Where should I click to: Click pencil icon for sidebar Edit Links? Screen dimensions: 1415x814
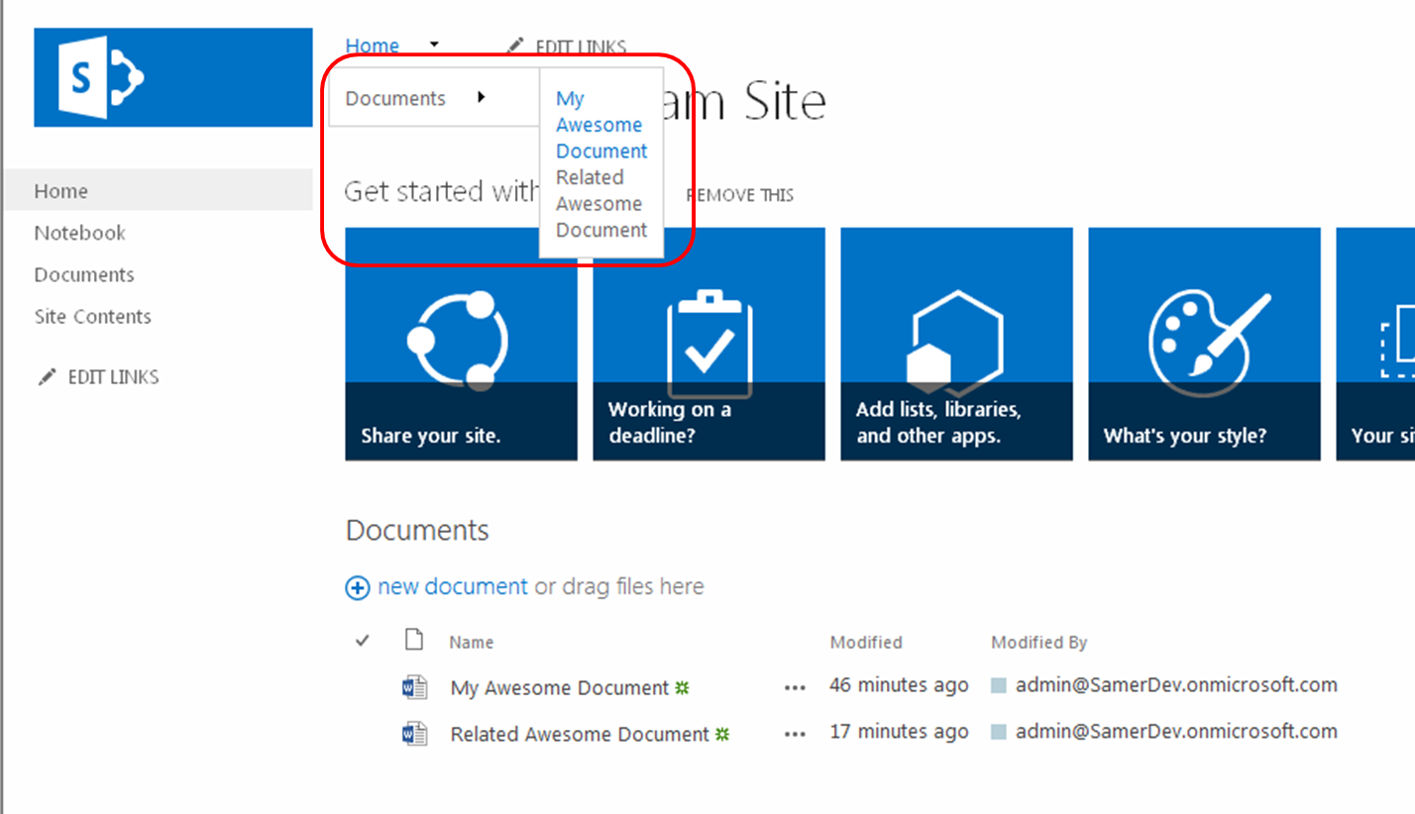[x=46, y=377]
